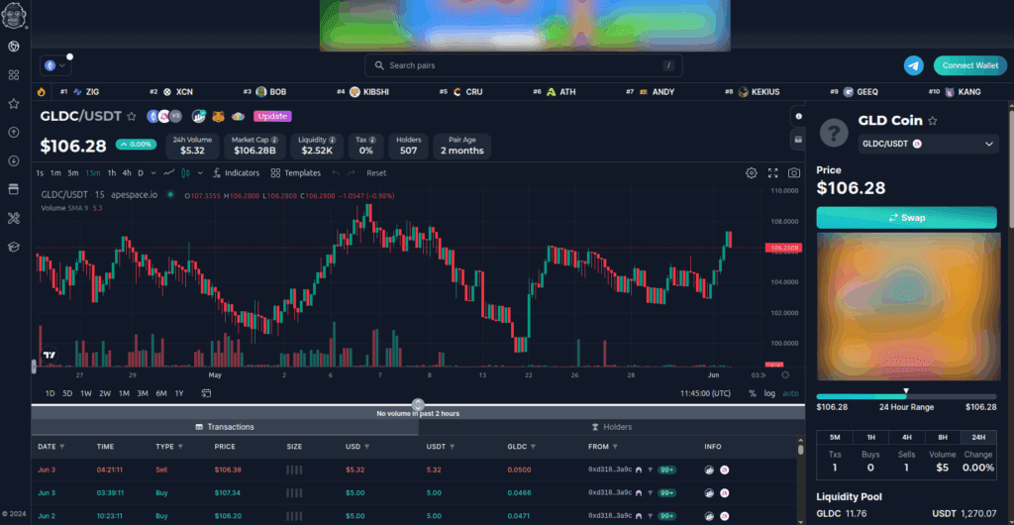This screenshot has height=525, width=1014.
Task: Open chart settings gear icon
Action: (752, 172)
